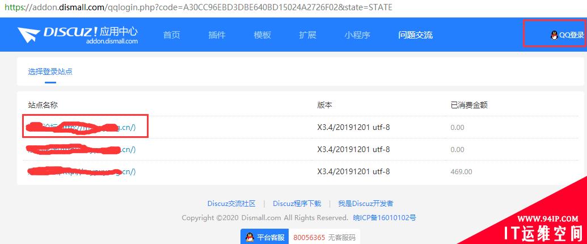The height and width of the screenshot is (244, 587).
Task: Click the 已消费金额 column header
Action: 469,105
